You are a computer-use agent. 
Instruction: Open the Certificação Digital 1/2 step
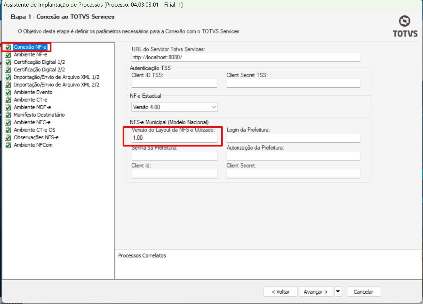pyautogui.click(x=39, y=62)
